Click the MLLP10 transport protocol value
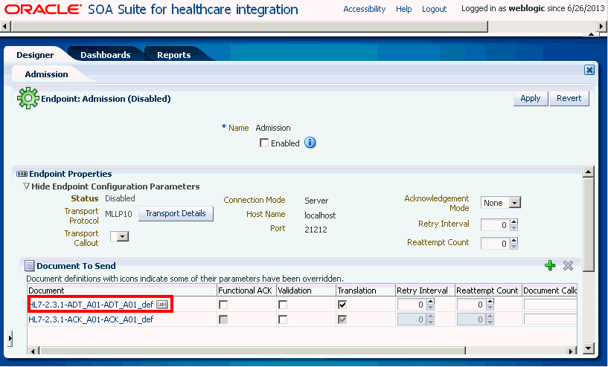 [118, 214]
